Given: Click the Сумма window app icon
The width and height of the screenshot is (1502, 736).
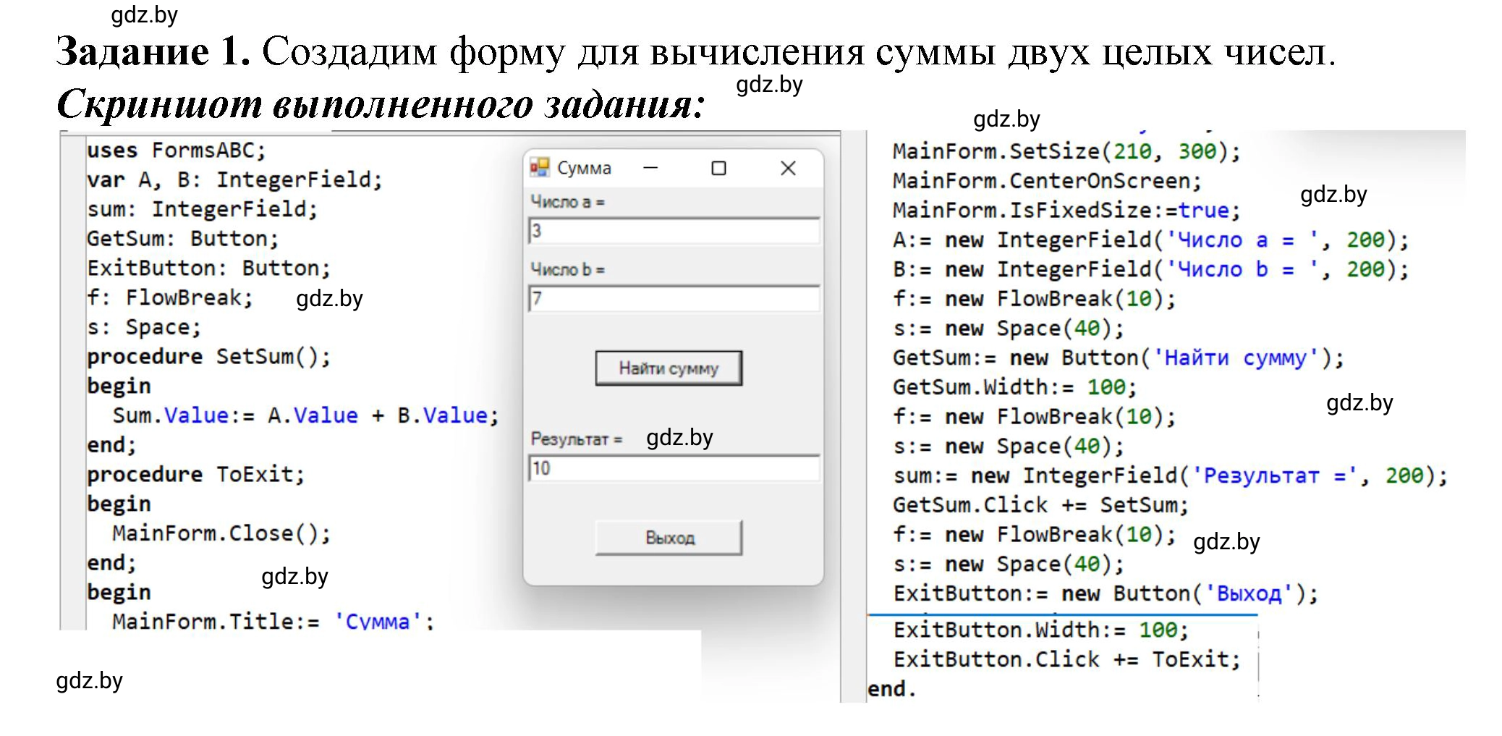Looking at the screenshot, I should (x=539, y=168).
